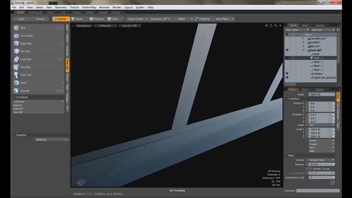Click the Boolean command
This screenshot has height=198, width=352.
pyautogui.click(x=38, y=105)
